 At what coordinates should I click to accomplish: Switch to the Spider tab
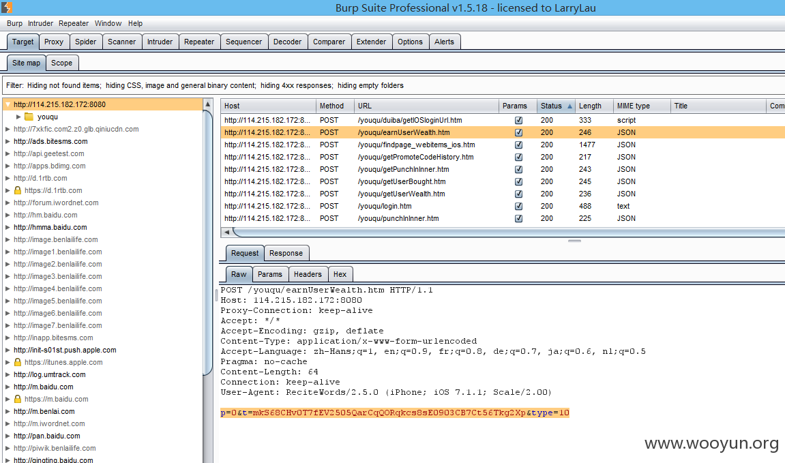pos(86,42)
